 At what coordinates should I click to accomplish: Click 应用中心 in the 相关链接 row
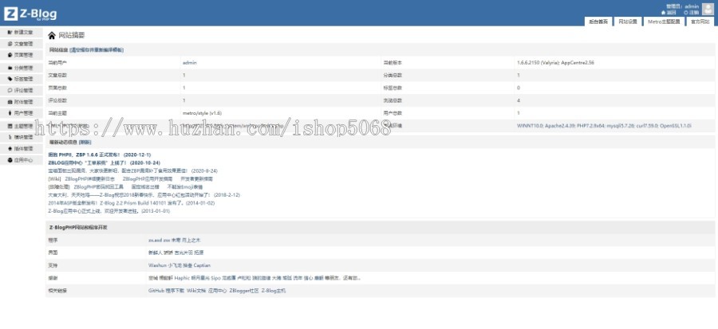coord(218,291)
